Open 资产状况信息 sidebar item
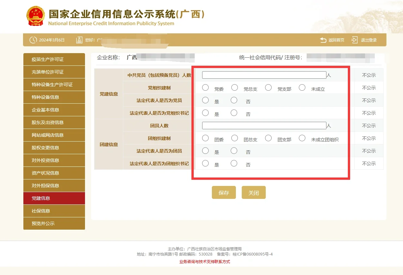 coord(54,173)
